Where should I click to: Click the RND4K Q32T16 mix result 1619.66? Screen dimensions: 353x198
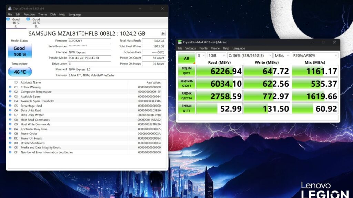point(315,96)
